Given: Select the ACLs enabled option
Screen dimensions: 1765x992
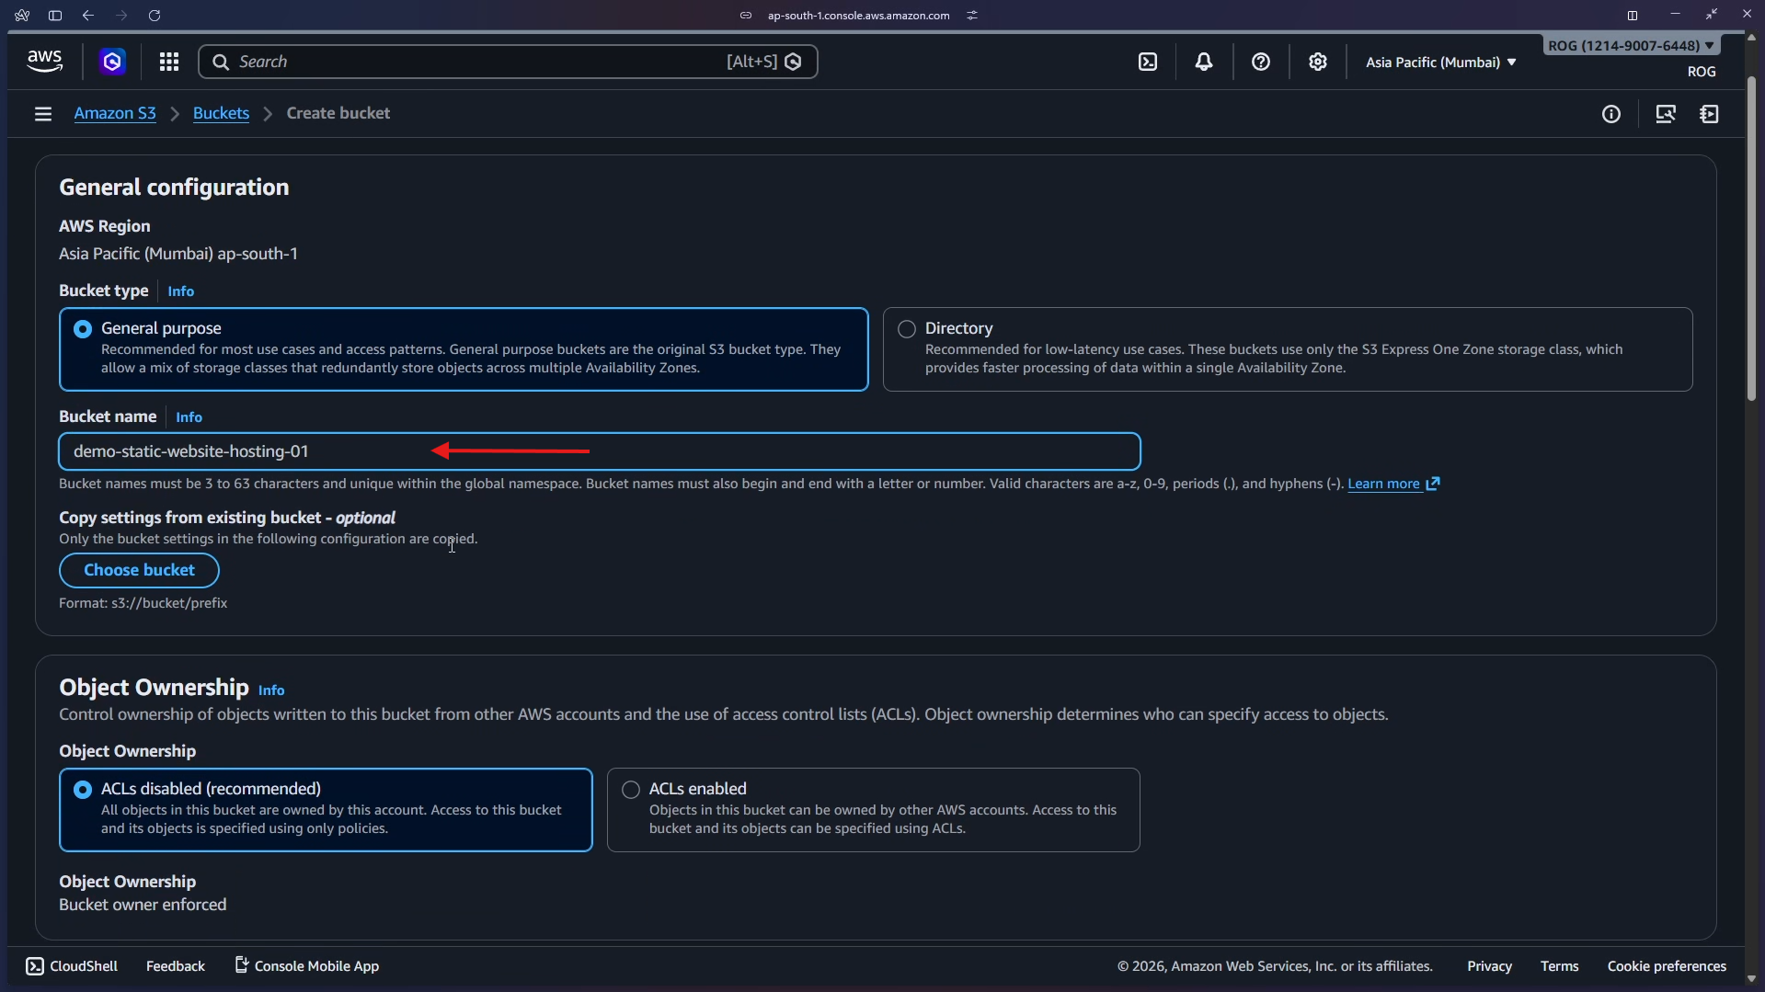Looking at the screenshot, I should 631,790.
